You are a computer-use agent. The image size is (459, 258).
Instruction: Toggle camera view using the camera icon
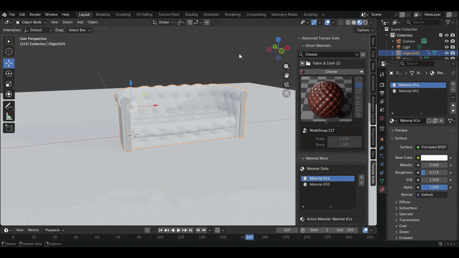click(x=287, y=85)
